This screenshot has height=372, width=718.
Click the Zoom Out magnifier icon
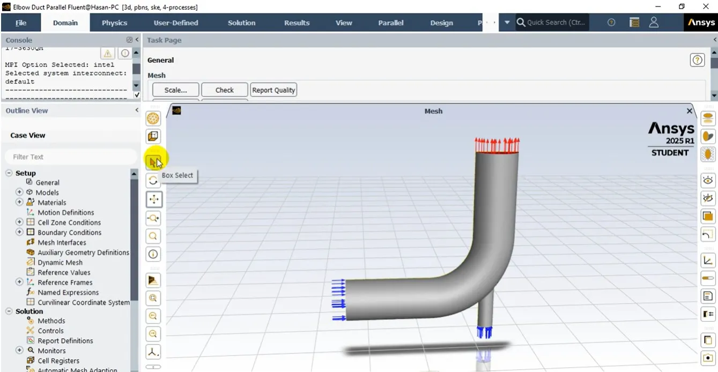click(x=153, y=334)
